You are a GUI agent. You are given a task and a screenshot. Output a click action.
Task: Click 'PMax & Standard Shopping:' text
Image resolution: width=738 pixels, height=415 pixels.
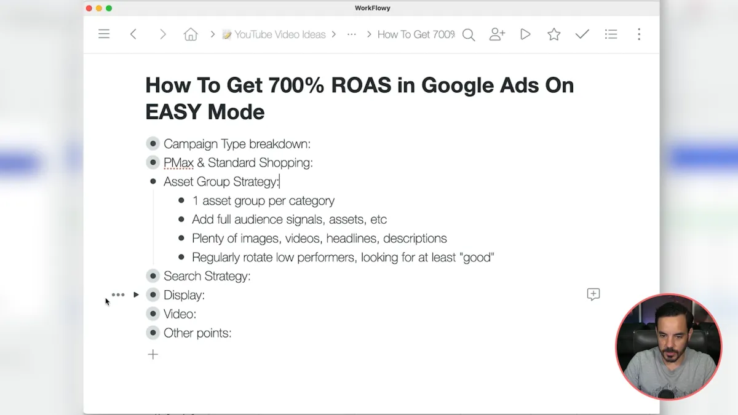tap(238, 163)
